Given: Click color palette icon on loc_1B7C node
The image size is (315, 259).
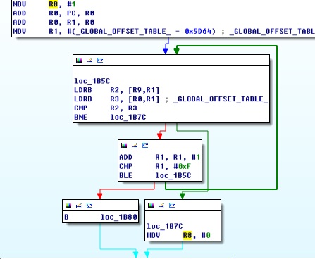Looking at the screenshot, I should point(151,206).
